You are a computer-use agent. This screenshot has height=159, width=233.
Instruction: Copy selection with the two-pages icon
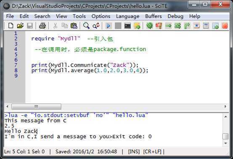click(65, 26)
